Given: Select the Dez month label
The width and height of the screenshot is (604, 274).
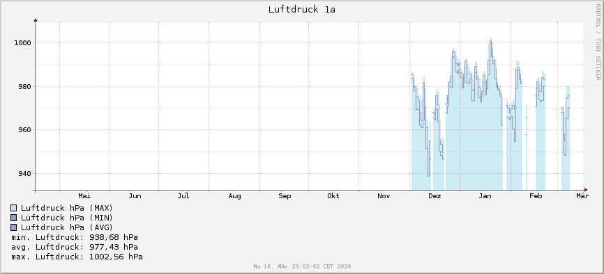Looking at the screenshot, I should [435, 196].
